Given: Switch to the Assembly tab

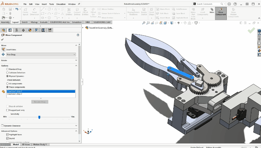Looking at the screenshot, I should tap(5, 22).
